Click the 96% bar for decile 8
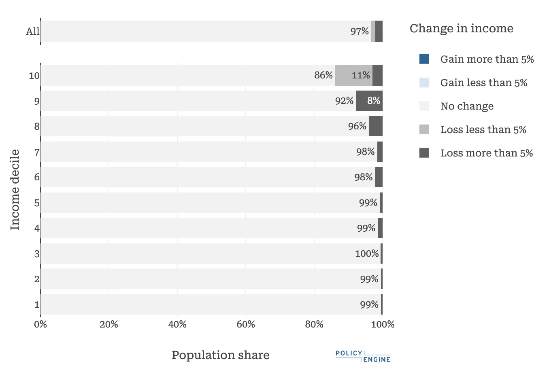 point(202,126)
